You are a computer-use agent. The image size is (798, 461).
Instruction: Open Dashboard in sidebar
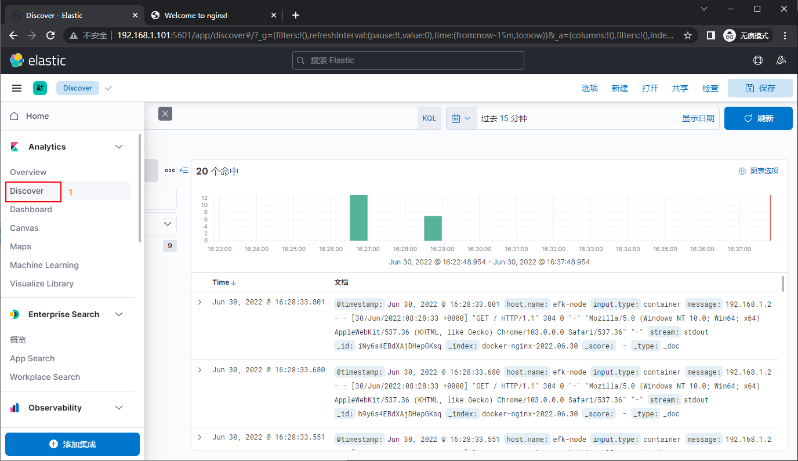click(31, 209)
